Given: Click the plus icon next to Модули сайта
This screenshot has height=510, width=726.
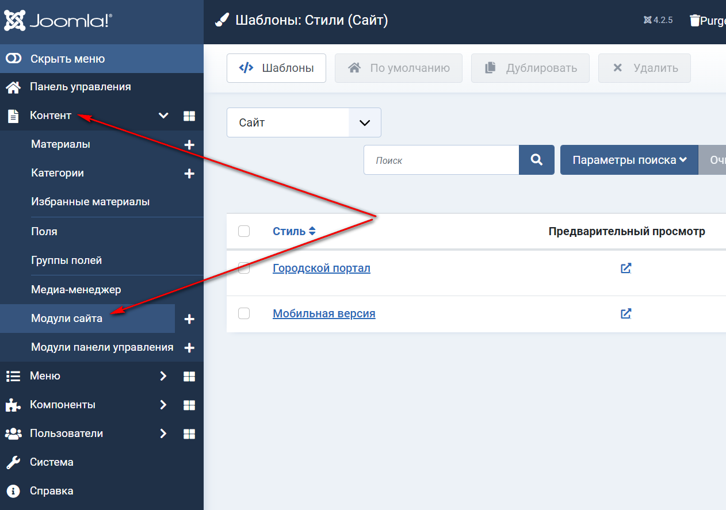Looking at the screenshot, I should tap(189, 319).
